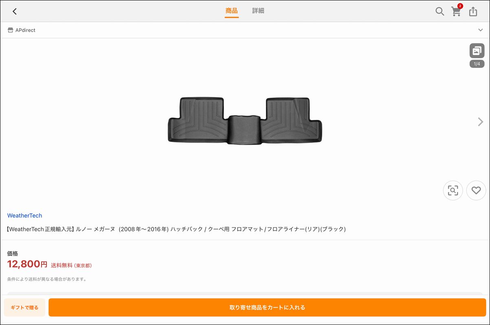Open the image gallery icon
The image size is (490, 325).
tap(477, 51)
